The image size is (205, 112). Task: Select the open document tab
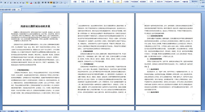point(10,10)
